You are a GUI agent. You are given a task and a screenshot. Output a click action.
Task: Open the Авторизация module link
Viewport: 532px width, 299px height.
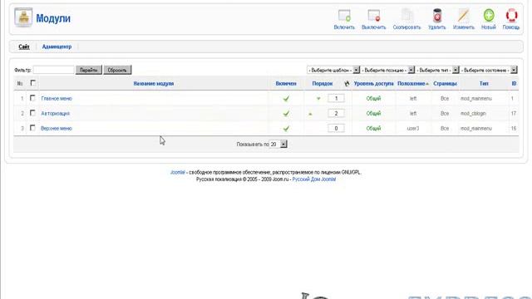pos(56,114)
